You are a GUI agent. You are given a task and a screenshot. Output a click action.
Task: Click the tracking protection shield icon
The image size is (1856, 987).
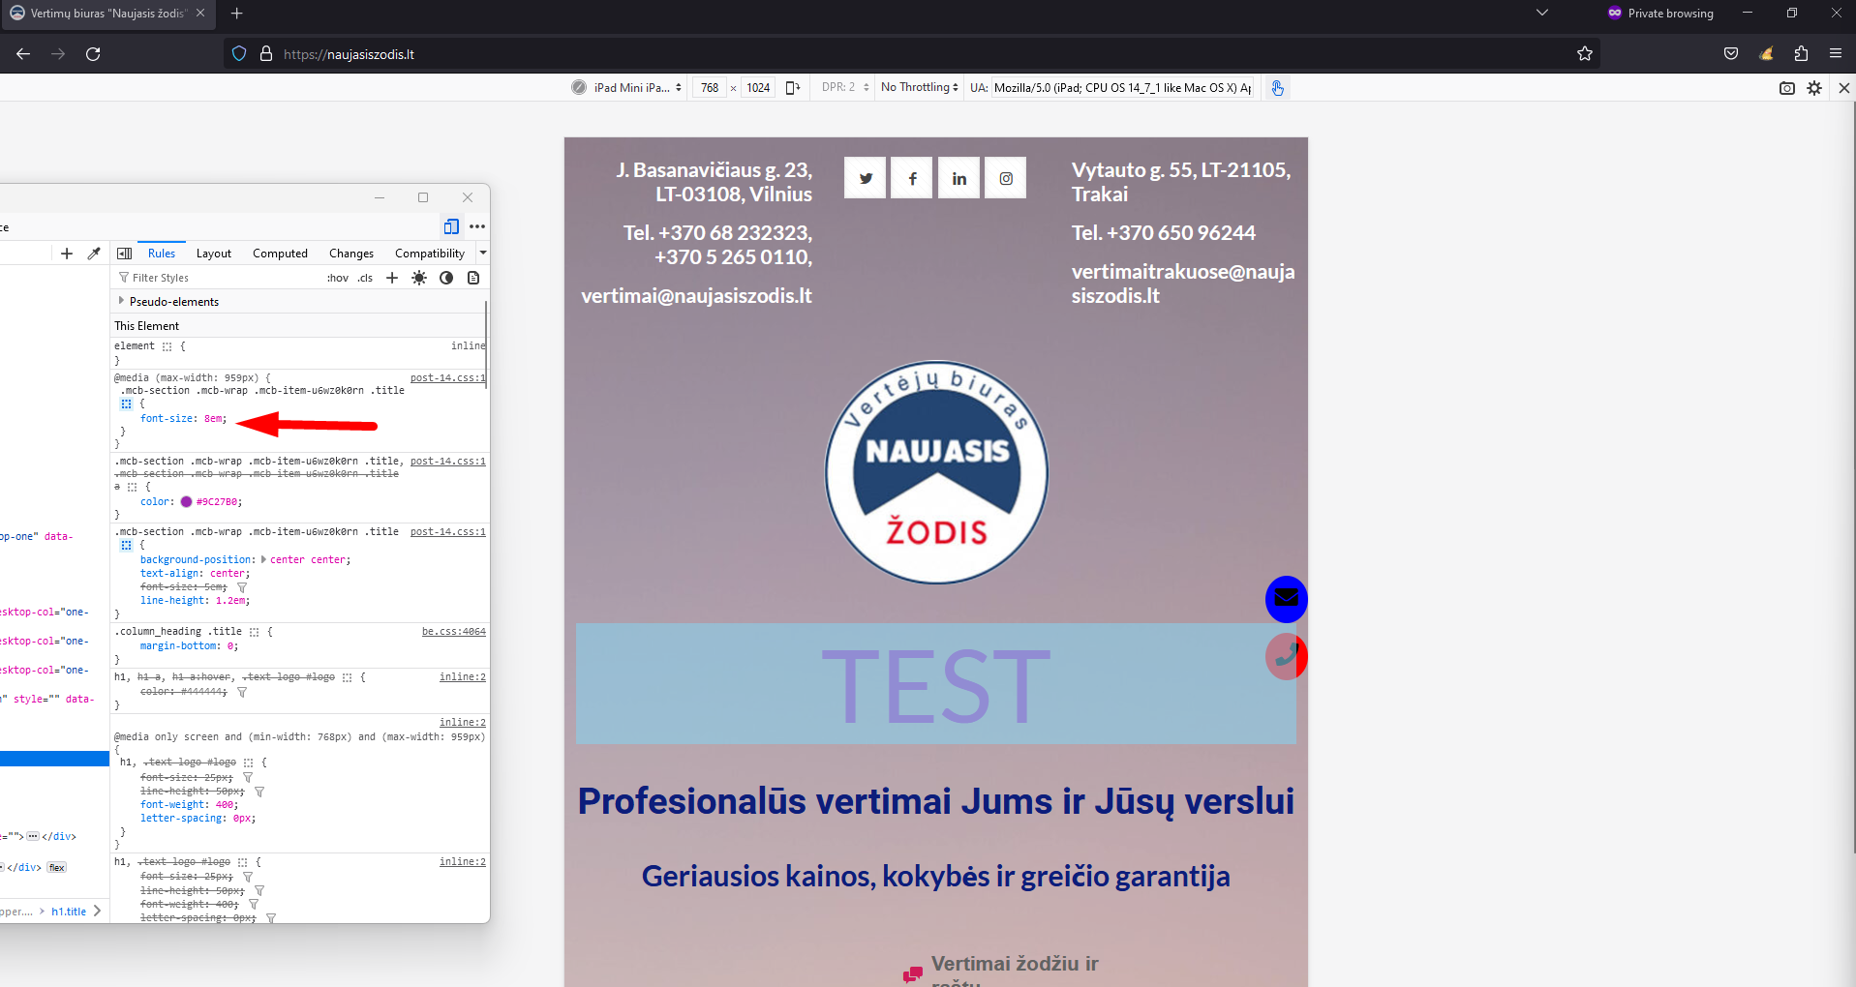239,54
